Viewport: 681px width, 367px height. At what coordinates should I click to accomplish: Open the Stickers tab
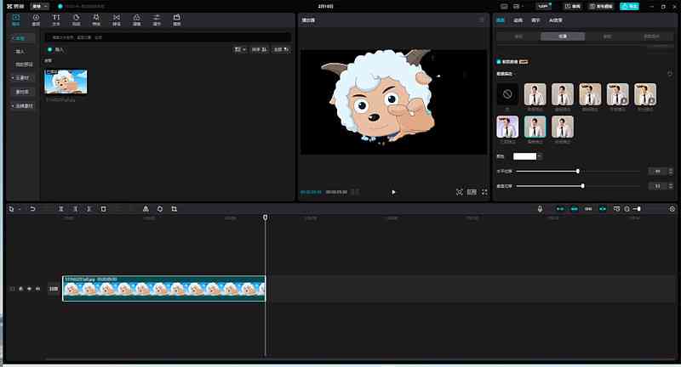click(76, 20)
